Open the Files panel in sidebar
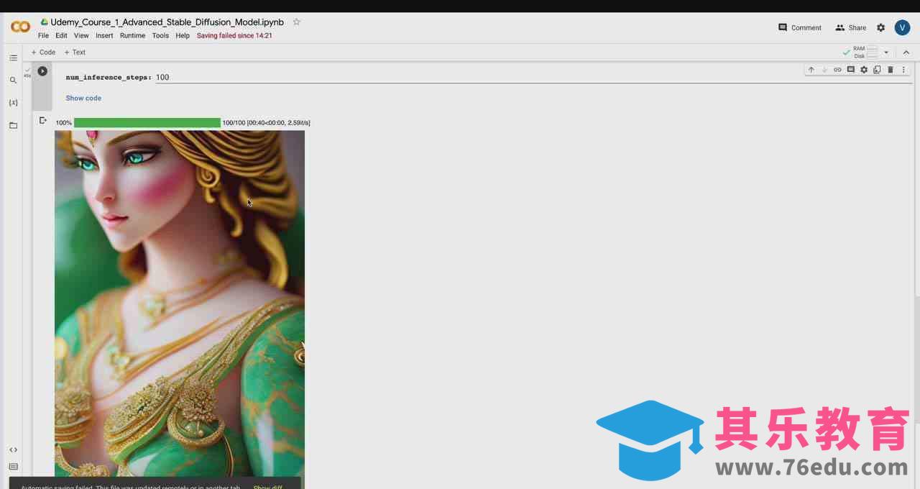 pyautogui.click(x=13, y=125)
